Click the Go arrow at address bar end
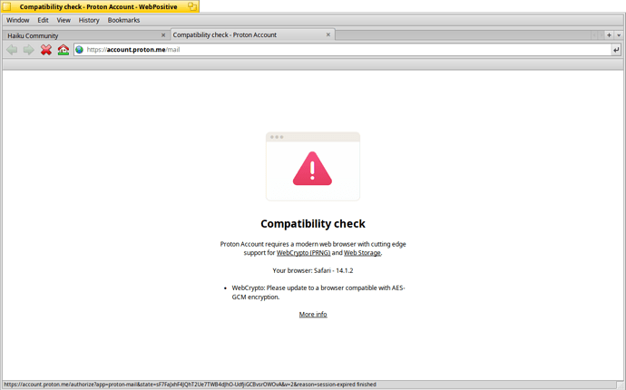626x390 pixels. tap(616, 50)
